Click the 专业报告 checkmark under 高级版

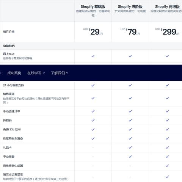coord(167,157)
